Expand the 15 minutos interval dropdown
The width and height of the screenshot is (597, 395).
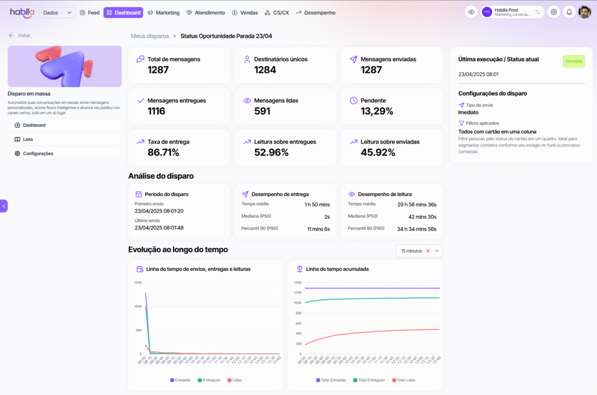[437, 251]
